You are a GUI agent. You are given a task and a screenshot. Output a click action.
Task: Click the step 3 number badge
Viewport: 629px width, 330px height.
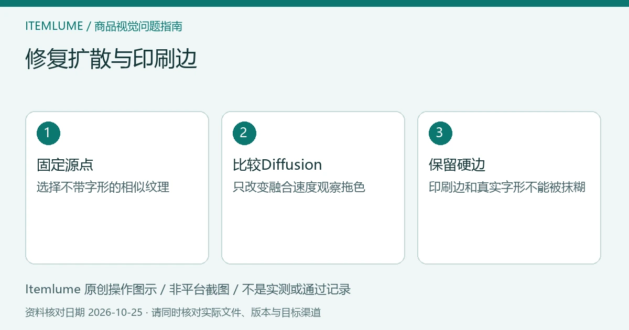point(440,133)
